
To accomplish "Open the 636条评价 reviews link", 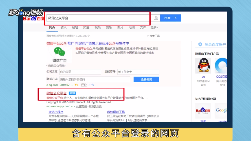I will (x=95, y=106).
